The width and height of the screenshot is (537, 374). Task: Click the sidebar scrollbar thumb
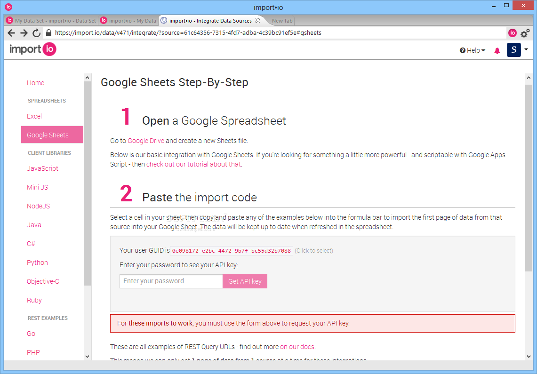[x=88, y=183]
